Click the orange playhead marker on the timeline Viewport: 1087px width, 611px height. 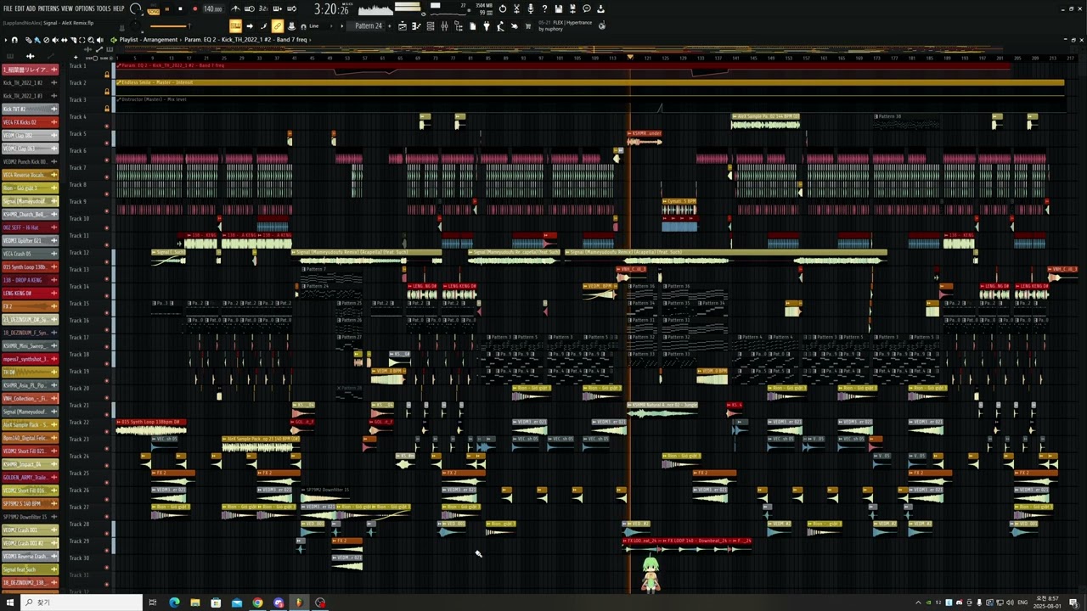[x=630, y=57]
